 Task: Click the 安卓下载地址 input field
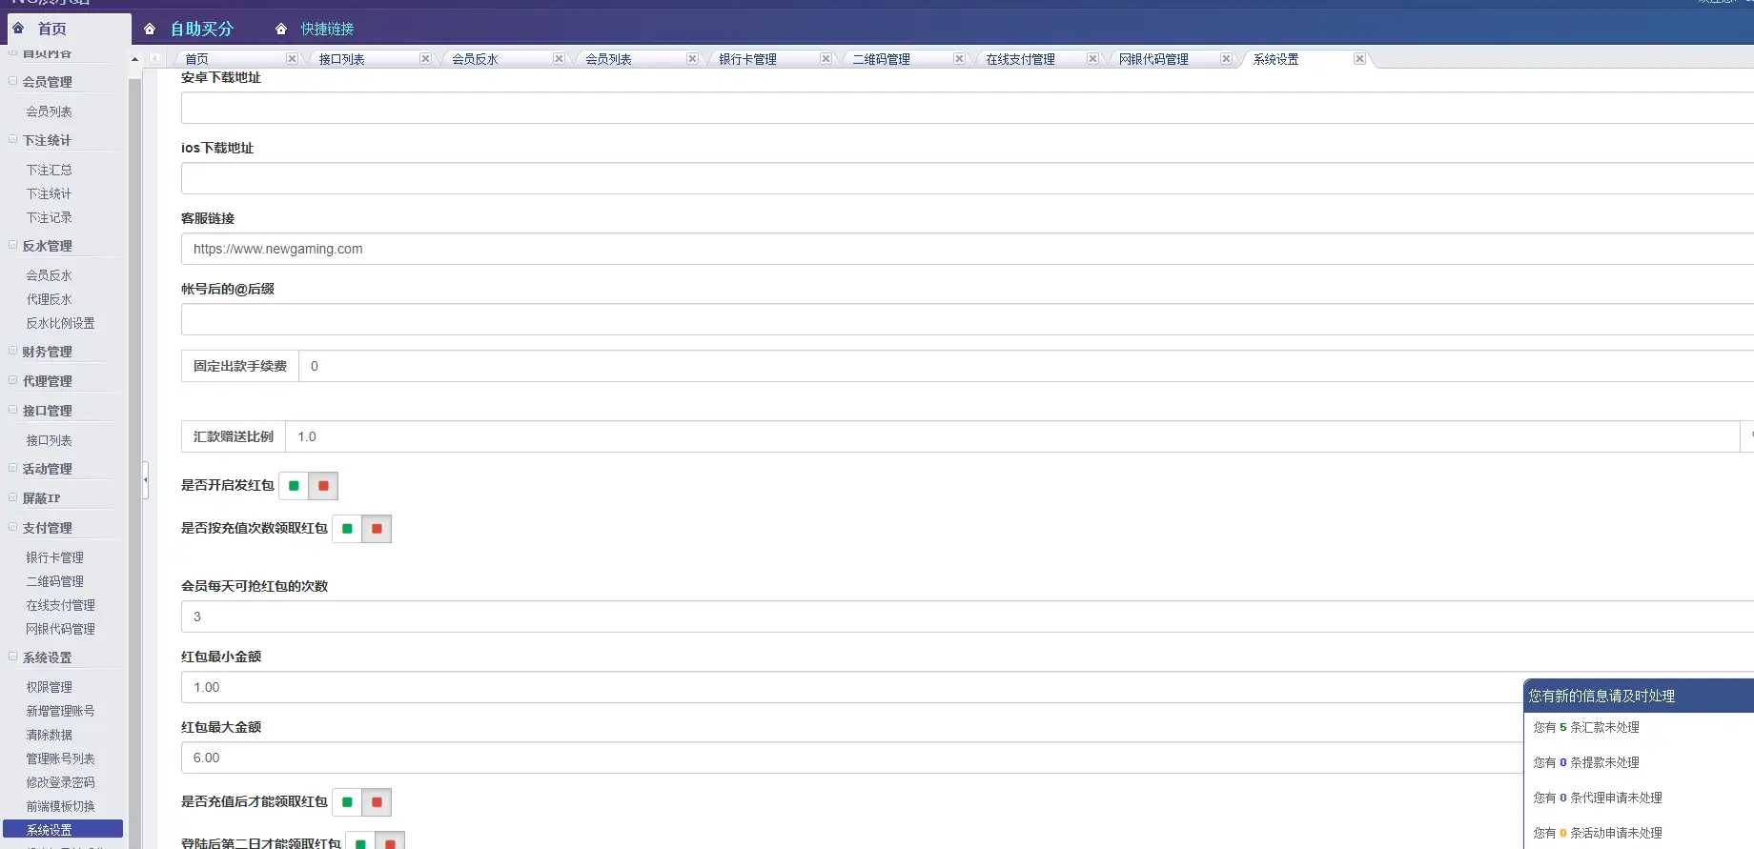coord(968,108)
